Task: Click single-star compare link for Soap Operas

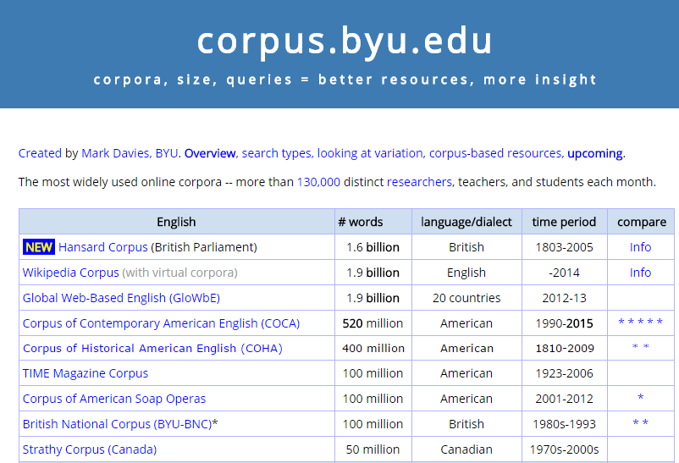Action: (x=640, y=398)
